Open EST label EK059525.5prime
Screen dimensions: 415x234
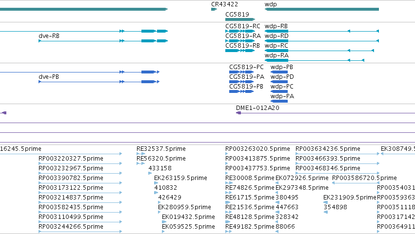click(x=188, y=227)
